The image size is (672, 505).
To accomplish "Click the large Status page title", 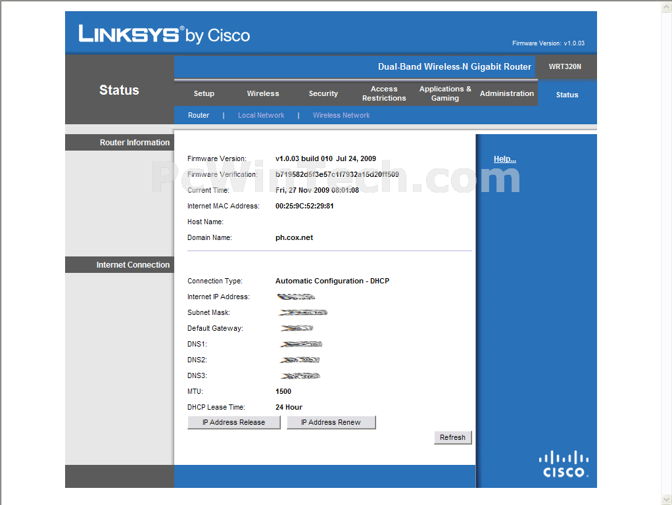I will tap(119, 90).
